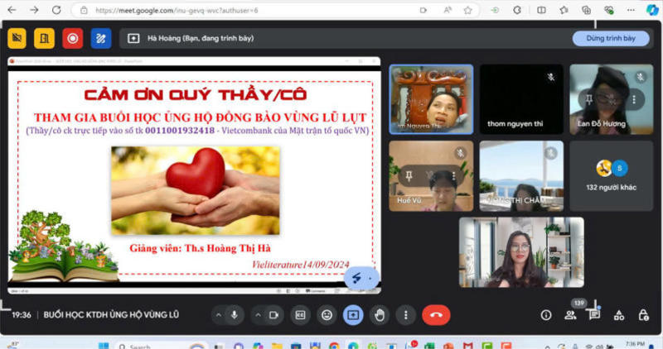Click 'Dừng trình bày' to stop presenting

tap(611, 38)
